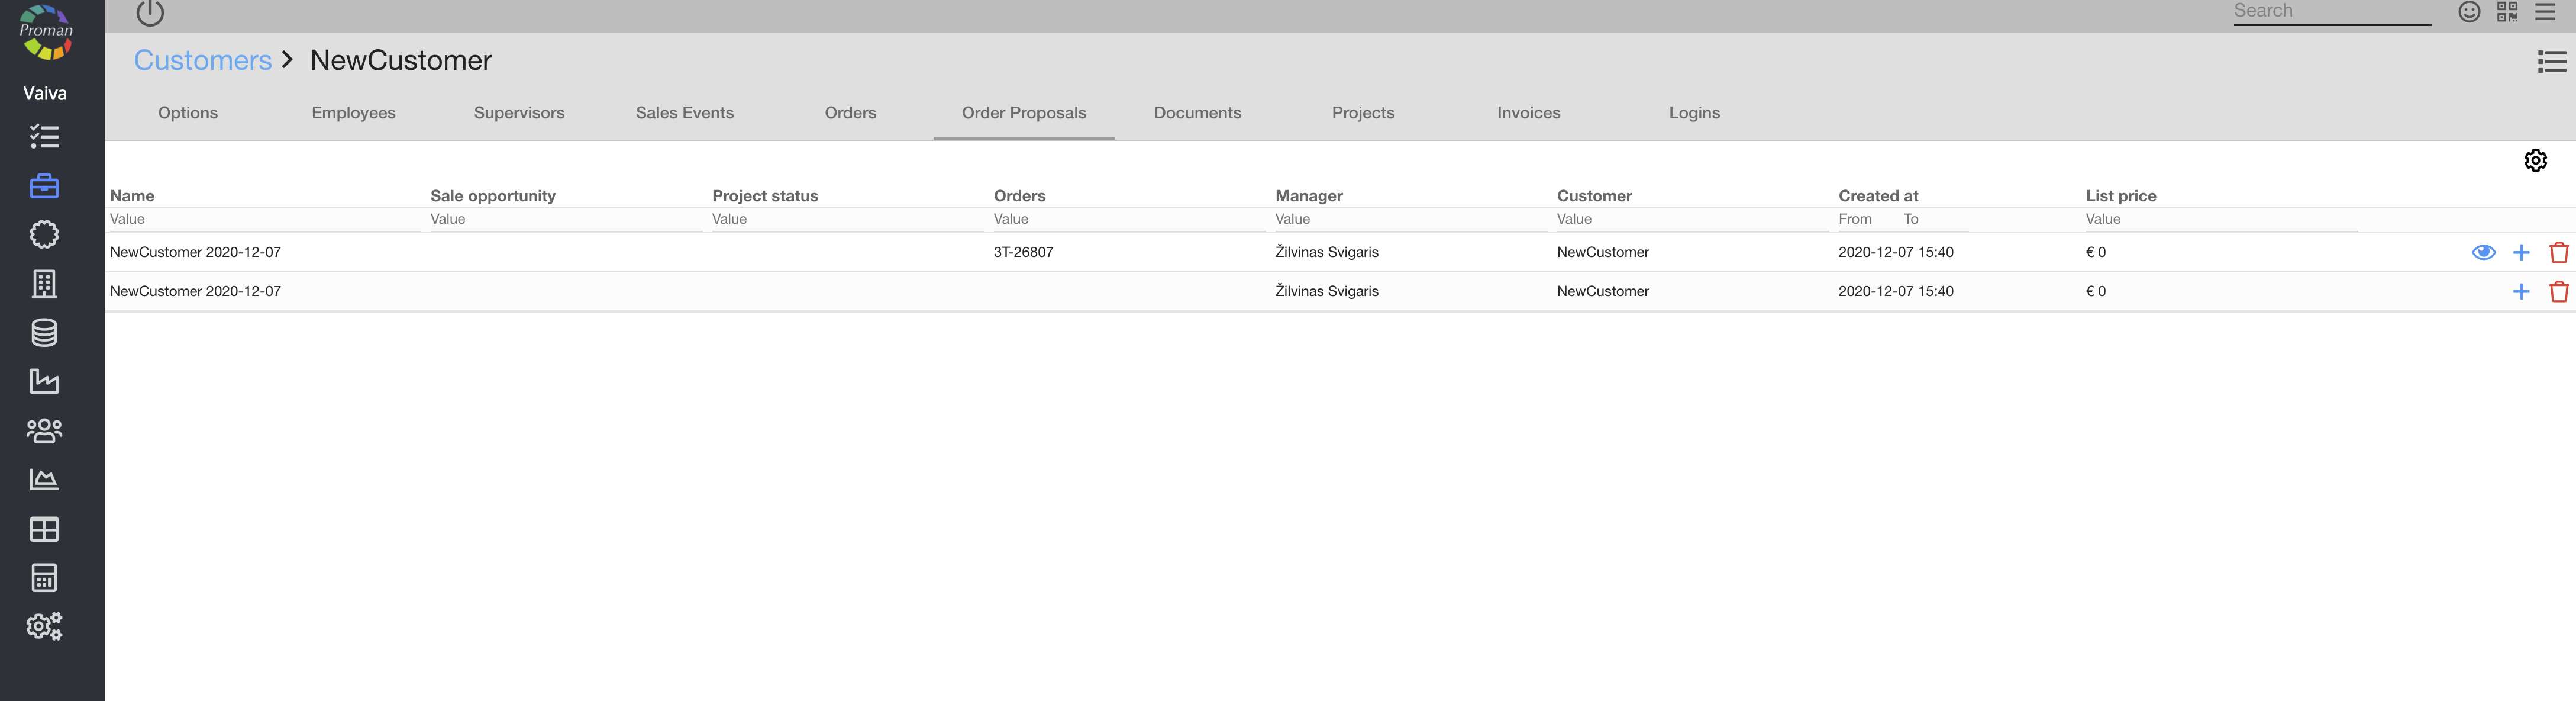View first proposal using eye icon
The height and width of the screenshot is (701, 2576).
click(x=2483, y=253)
